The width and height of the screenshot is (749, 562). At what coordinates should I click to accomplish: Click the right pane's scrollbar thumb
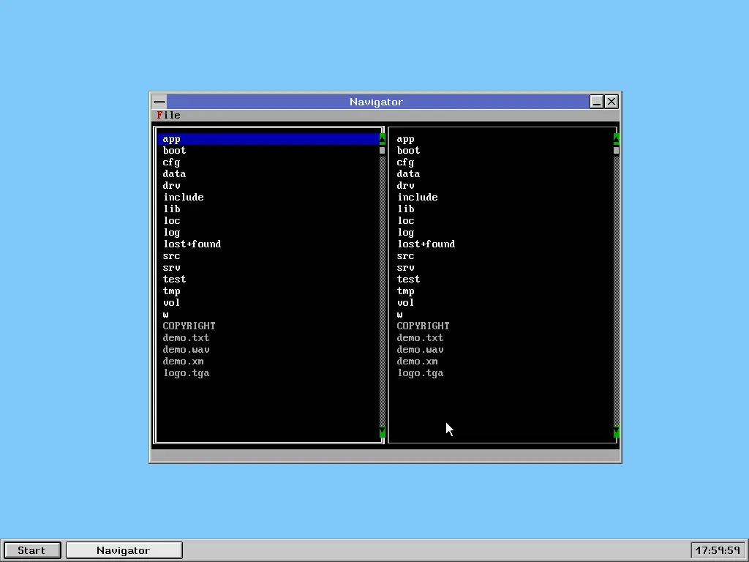click(616, 150)
